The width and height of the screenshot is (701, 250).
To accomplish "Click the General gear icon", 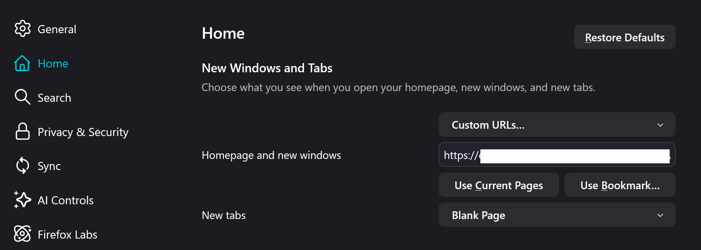I will pyautogui.click(x=23, y=29).
